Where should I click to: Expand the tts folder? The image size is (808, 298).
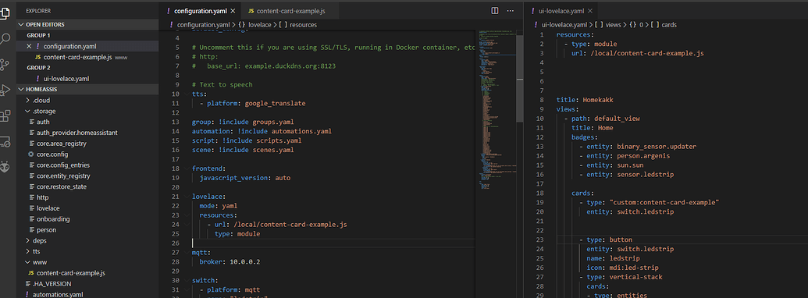pyautogui.click(x=36, y=251)
